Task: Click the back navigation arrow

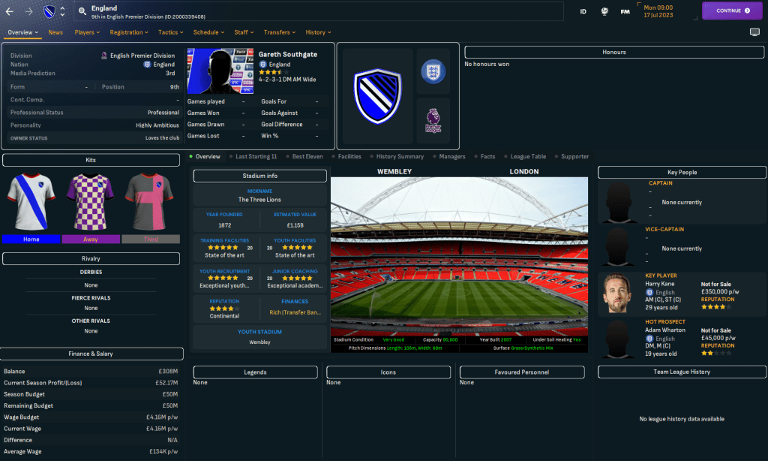Action: (10, 11)
